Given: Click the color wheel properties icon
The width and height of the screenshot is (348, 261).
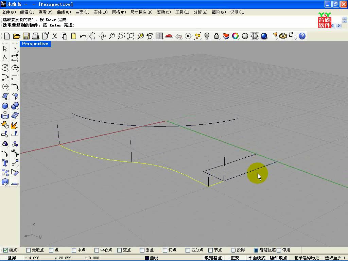Looking at the screenshot, I should click(x=235, y=36).
